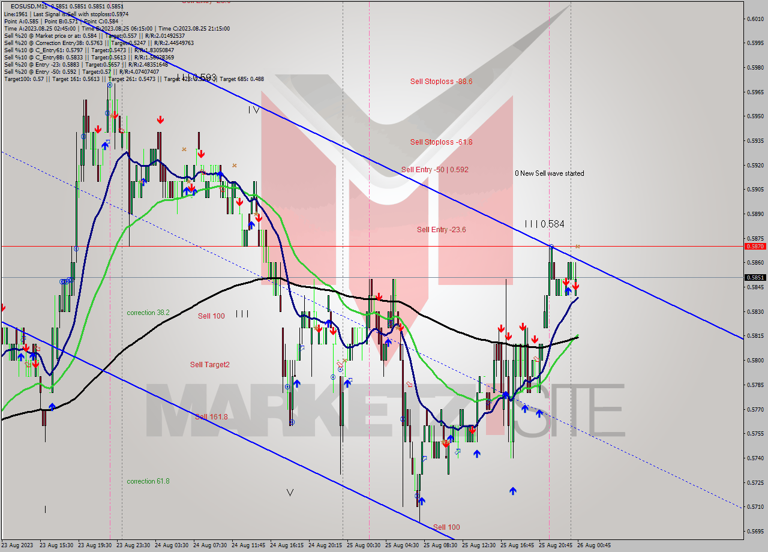The width and height of the screenshot is (768, 552).
Task: Click the 'Sell %10 @ C_Entry61' line
Action: [x=89, y=50]
